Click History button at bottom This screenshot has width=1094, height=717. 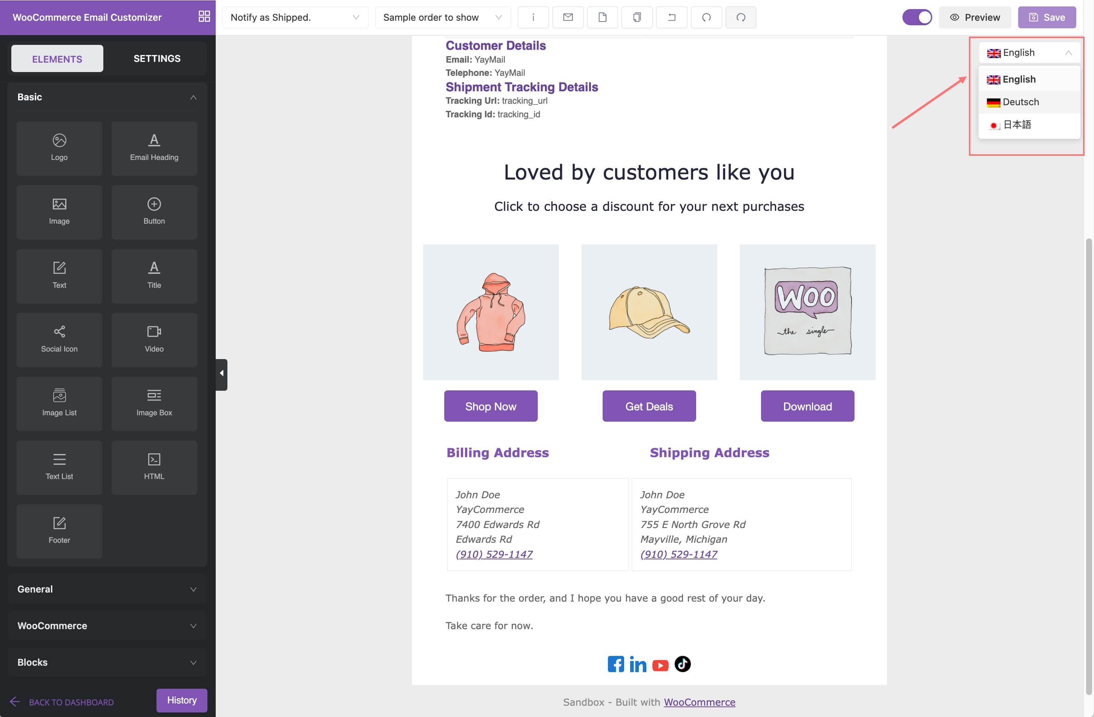[181, 700]
